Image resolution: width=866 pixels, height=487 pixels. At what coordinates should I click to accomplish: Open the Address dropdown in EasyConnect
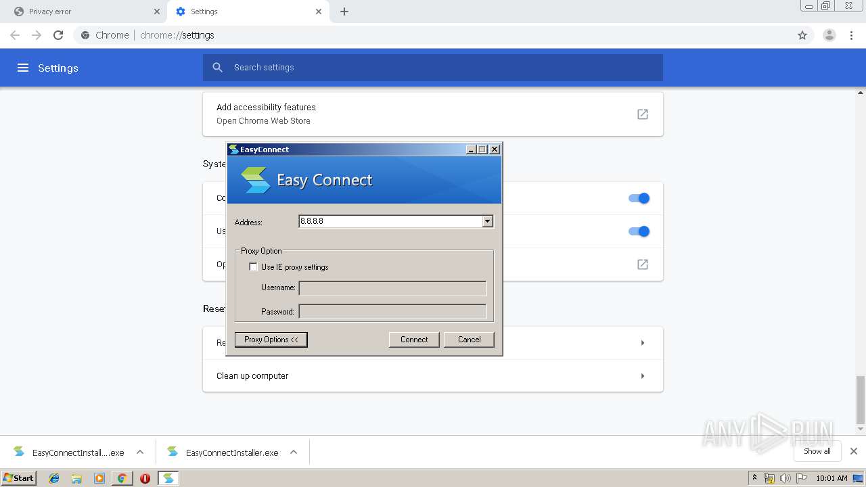487,221
